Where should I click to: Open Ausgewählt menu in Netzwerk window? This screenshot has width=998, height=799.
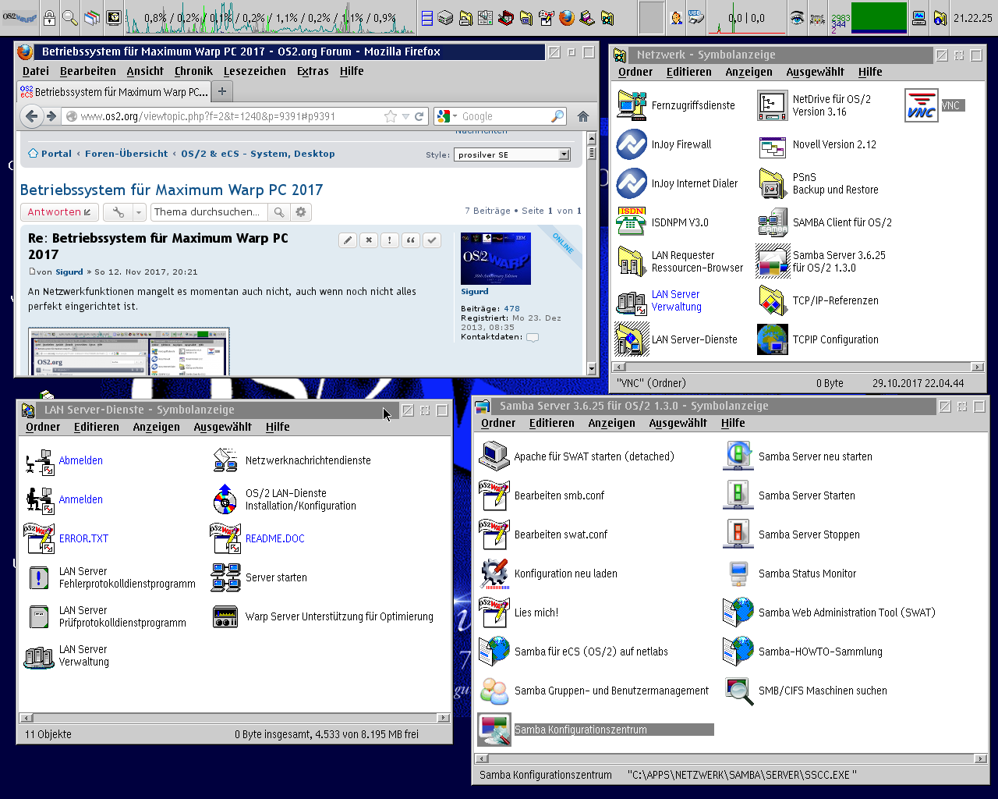click(815, 72)
